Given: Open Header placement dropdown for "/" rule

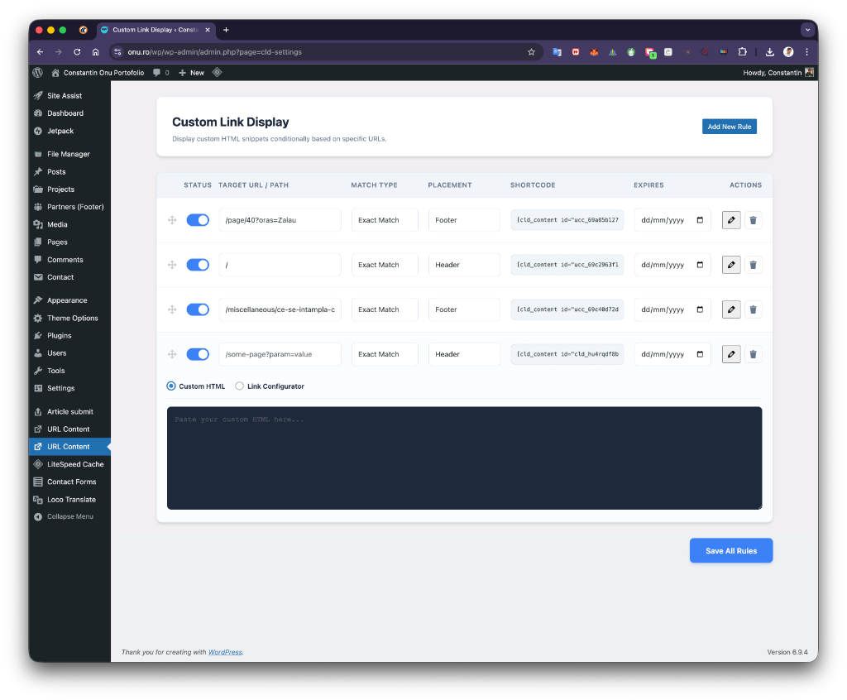Looking at the screenshot, I should (x=464, y=265).
